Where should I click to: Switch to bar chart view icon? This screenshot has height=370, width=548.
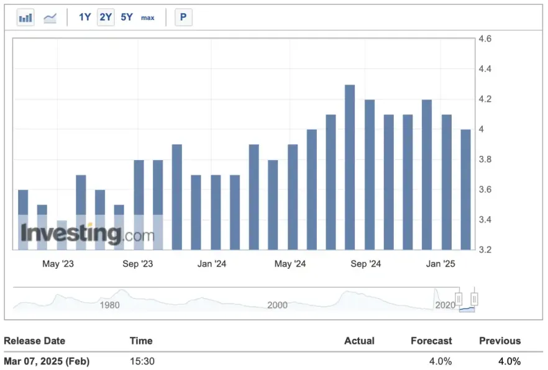tap(25, 17)
